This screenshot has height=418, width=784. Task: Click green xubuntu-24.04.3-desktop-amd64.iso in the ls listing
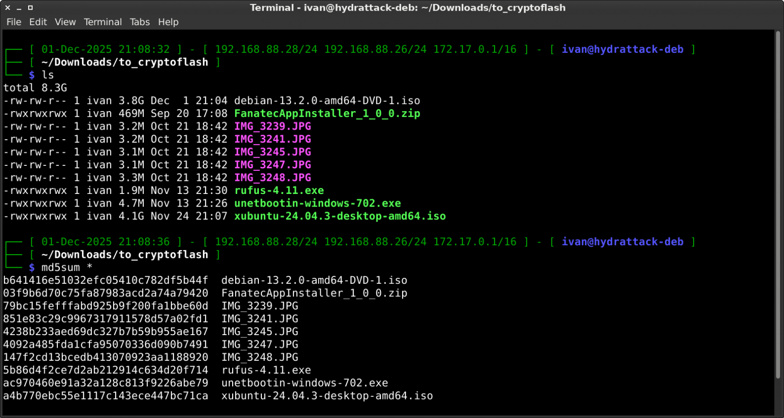340,216
